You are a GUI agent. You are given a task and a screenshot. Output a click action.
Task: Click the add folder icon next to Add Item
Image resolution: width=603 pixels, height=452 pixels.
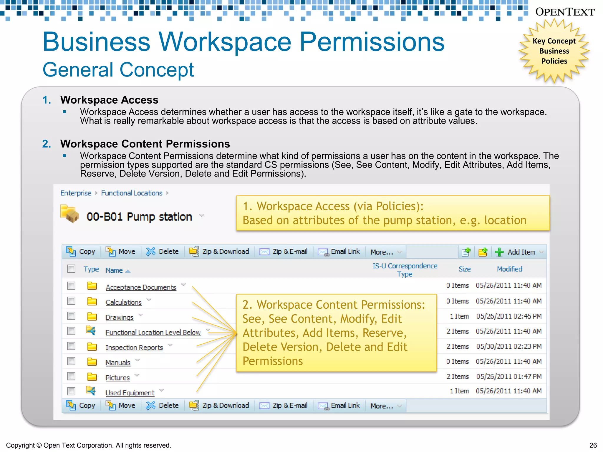[x=483, y=252]
